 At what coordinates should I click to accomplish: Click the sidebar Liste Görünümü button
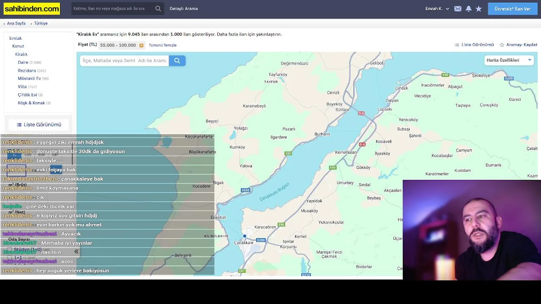39,125
